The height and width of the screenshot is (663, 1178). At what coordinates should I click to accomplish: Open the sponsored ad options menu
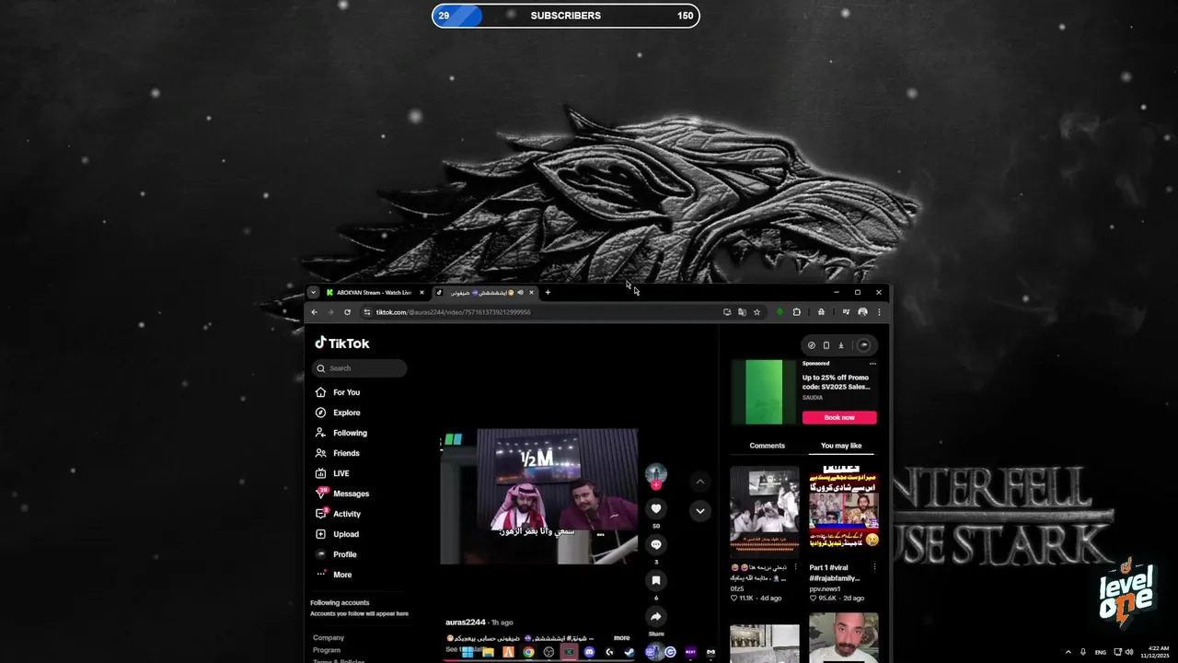point(872,363)
